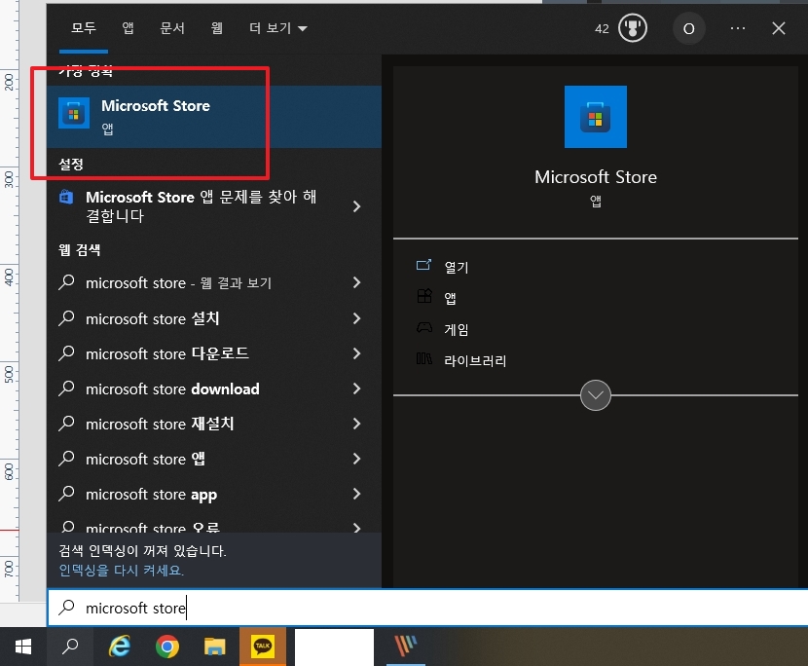808x666 pixels.
Task: Click the large Microsoft Store preview tile
Action: (x=595, y=117)
